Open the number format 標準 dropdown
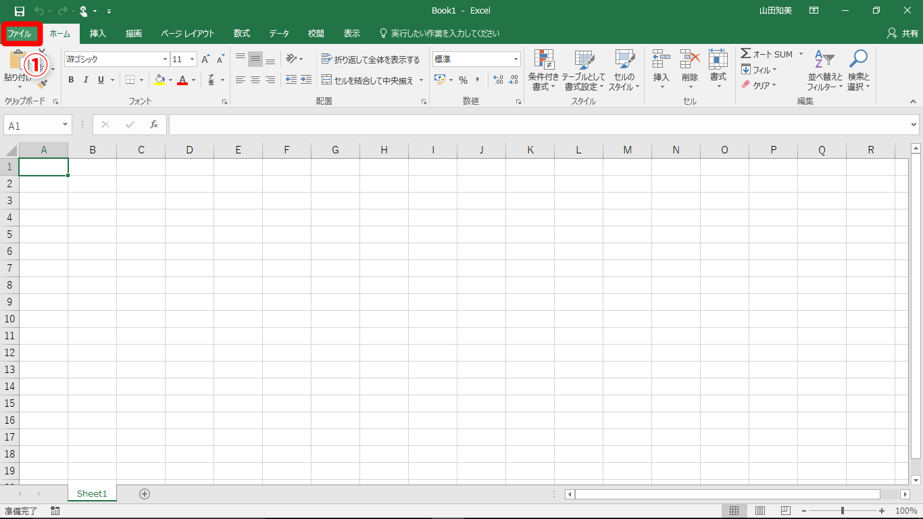This screenshot has height=519, width=923. pos(516,59)
